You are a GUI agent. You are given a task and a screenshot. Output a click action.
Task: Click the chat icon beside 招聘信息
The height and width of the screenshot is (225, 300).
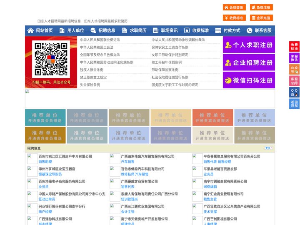tap(93, 30)
